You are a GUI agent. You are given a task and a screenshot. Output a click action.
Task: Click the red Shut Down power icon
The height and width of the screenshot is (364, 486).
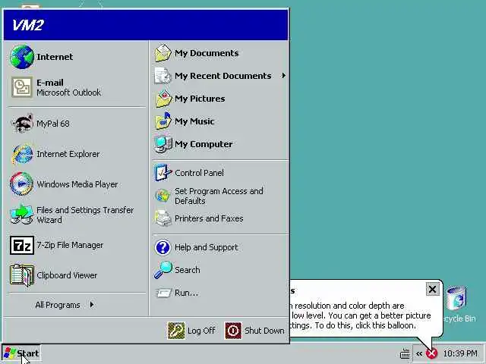click(x=233, y=331)
